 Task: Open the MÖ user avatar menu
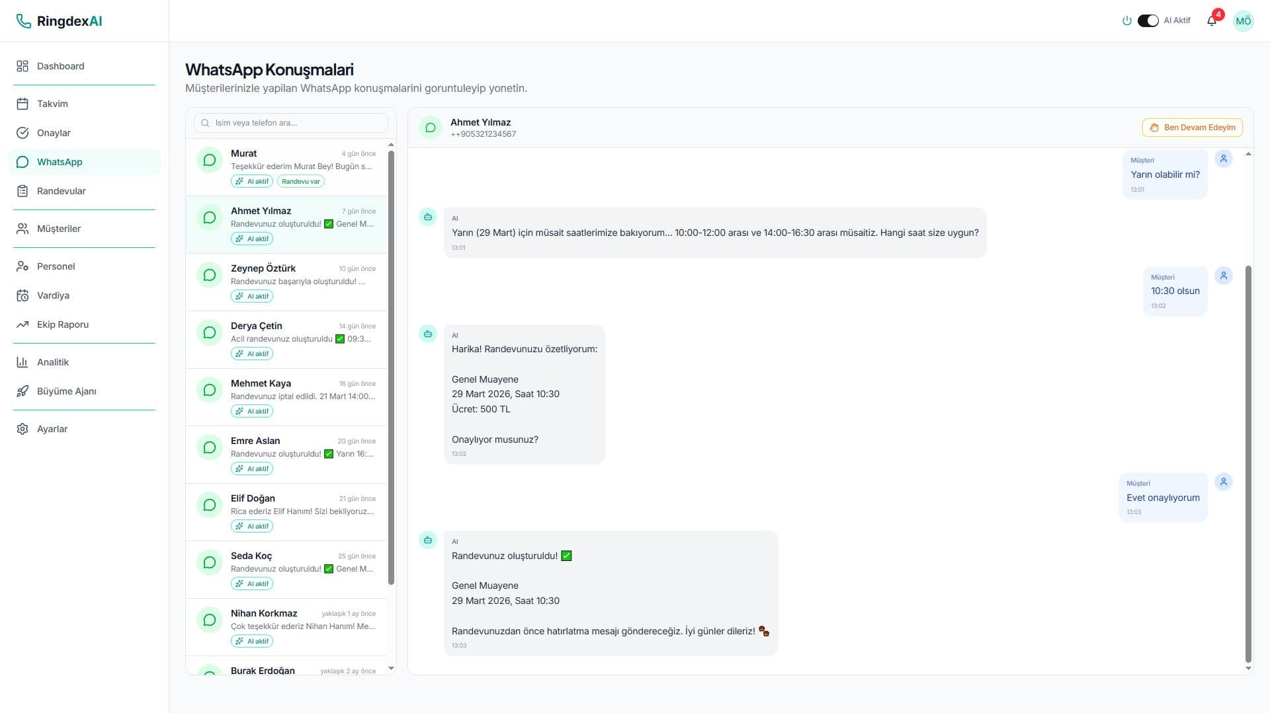click(1244, 20)
